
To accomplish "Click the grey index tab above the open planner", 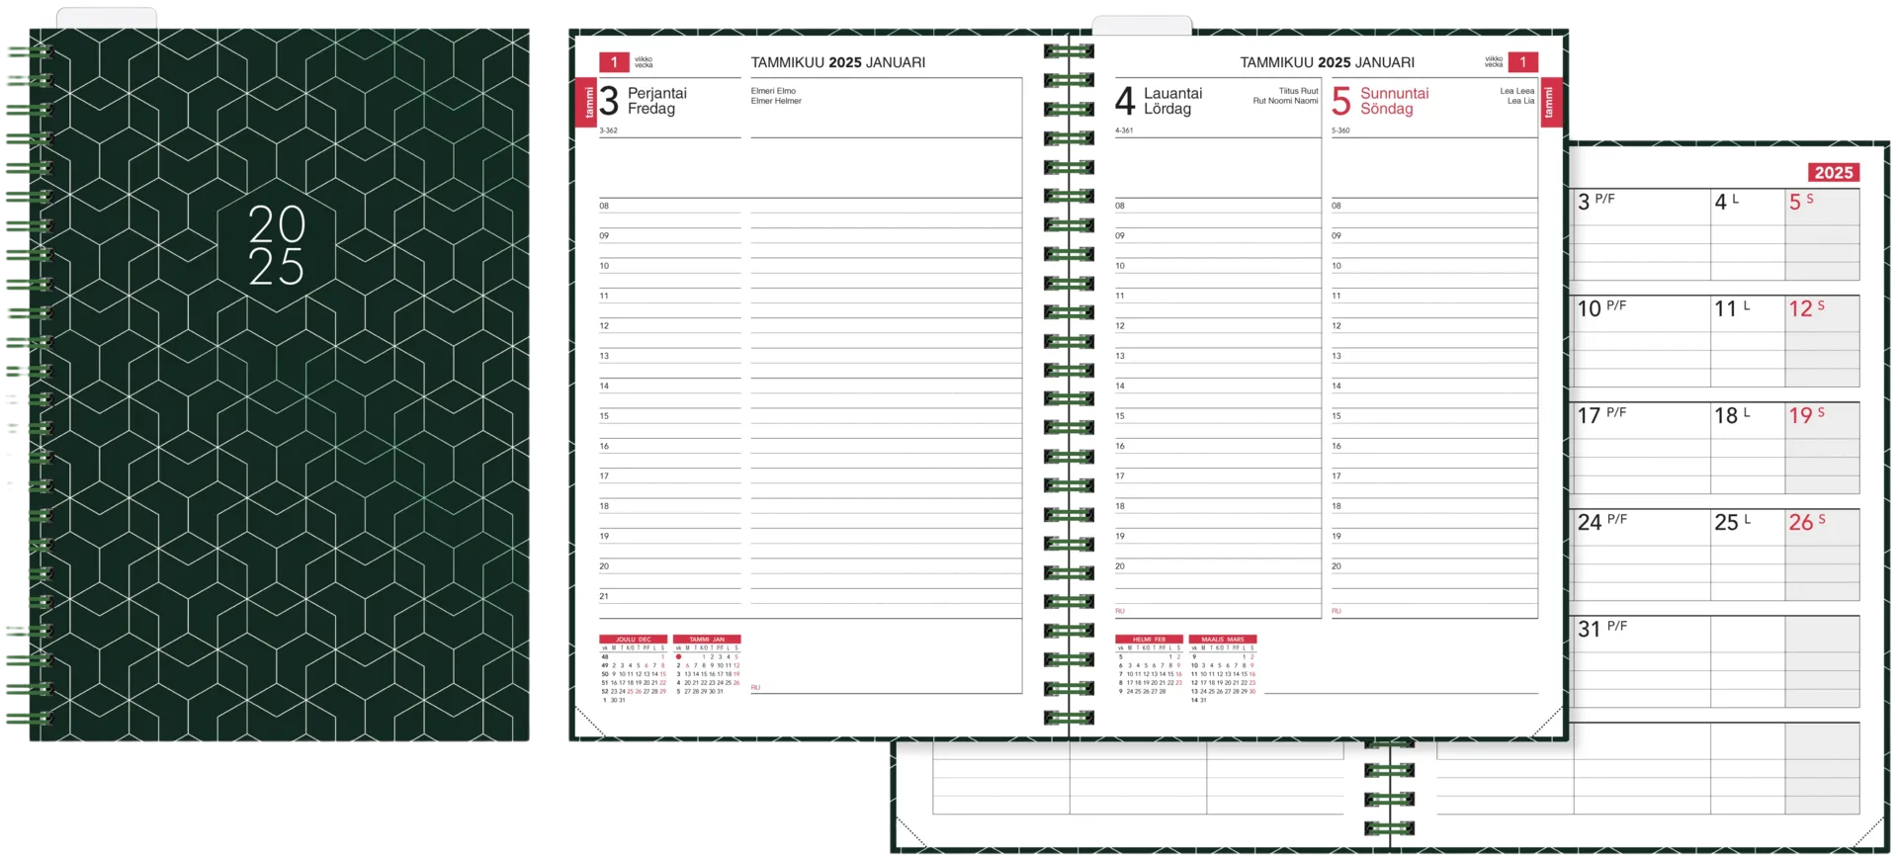I will [1142, 25].
